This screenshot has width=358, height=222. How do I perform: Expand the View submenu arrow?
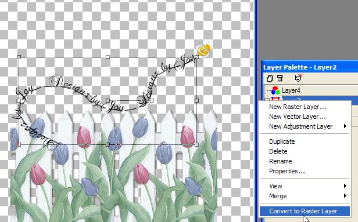click(345, 186)
